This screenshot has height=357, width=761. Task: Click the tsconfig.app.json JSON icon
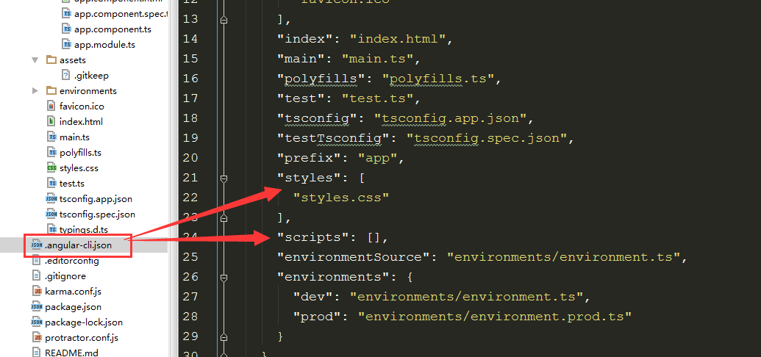coord(51,199)
